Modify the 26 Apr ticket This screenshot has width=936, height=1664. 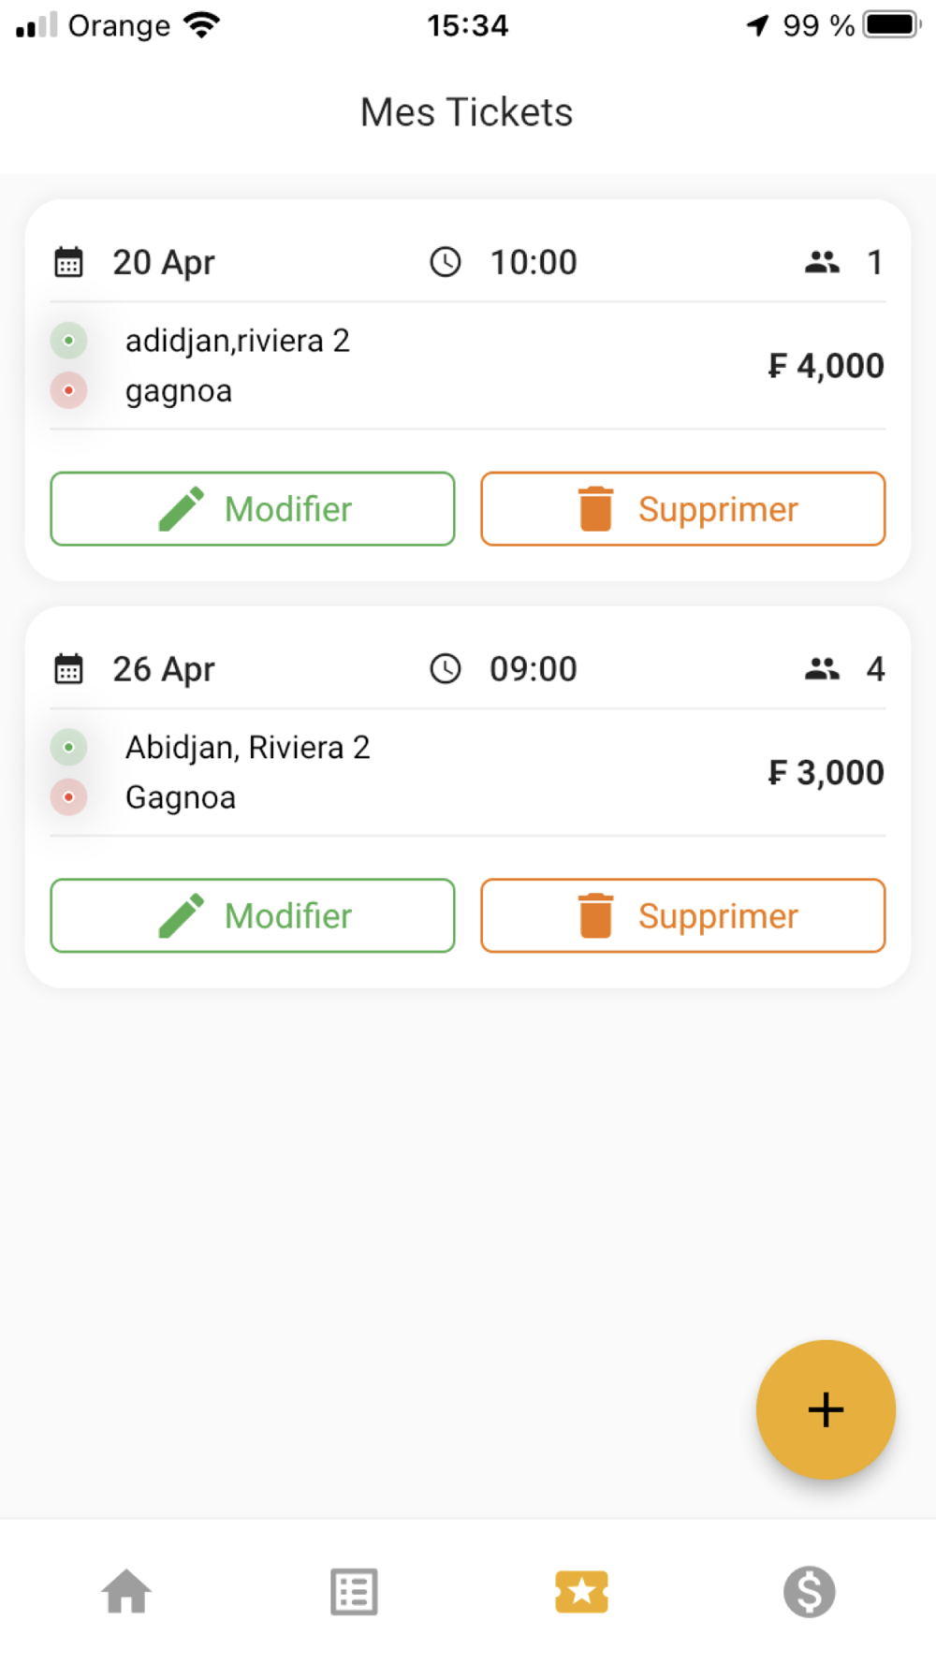[253, 915]
